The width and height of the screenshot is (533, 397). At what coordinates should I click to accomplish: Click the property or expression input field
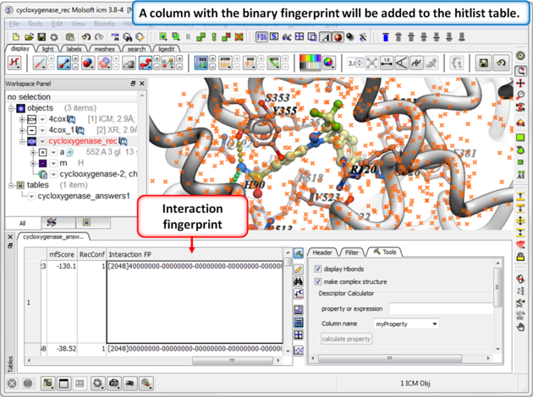tap(440, 309)
